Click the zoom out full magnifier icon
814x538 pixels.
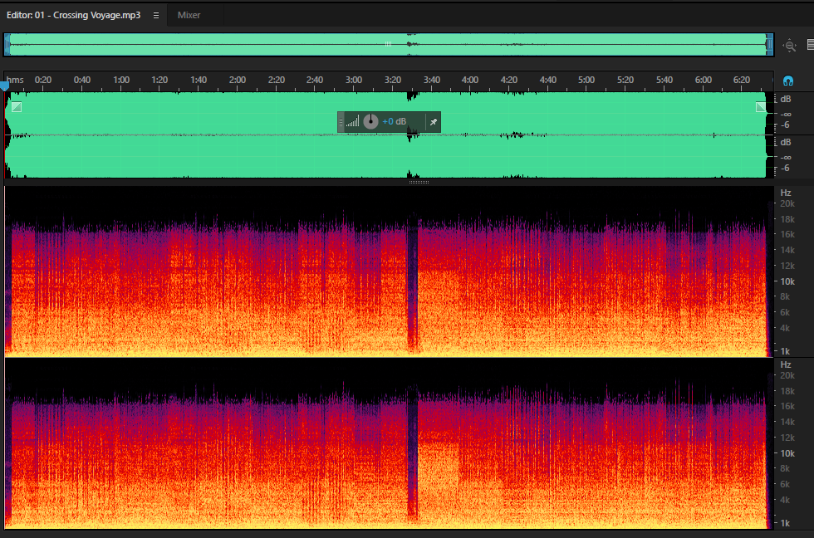[790, 46]
